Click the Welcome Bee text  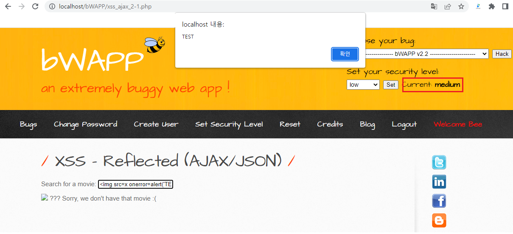click(x=458, y=124)
